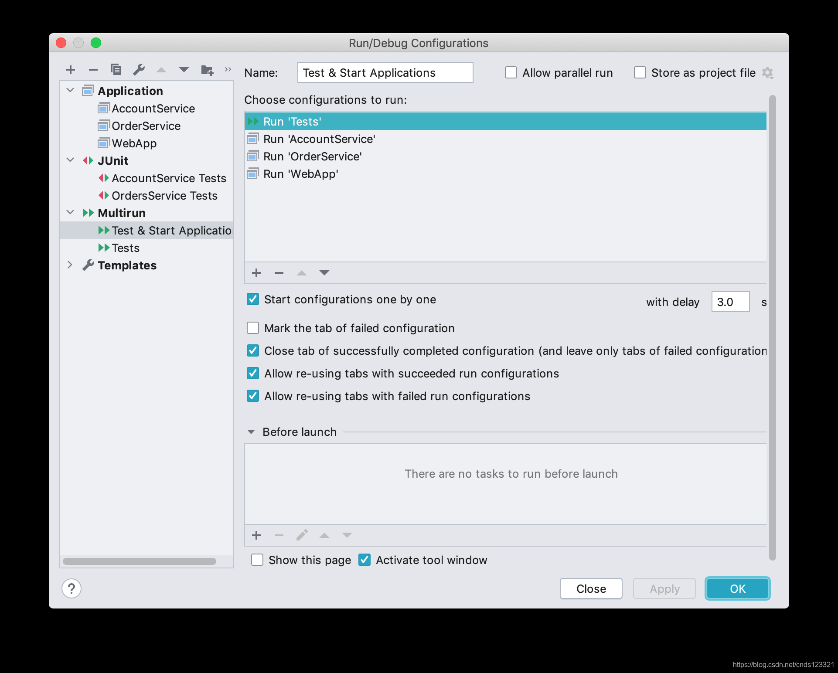The image size is (838, 673).
Task: Click the OK button
Action: pyautogui.click(x=737, y=588)
